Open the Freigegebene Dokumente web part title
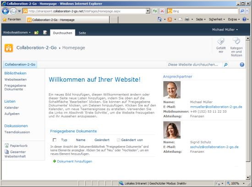This screenshot has width=252, height=187. click(x=73, y=131)
